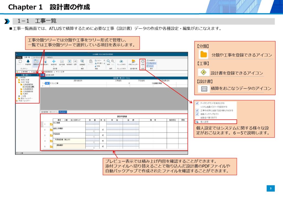The width and height of the screenshot is (283, 200).
Task: Select 北海道開発局 folder in tree
Action: (28, 89)
